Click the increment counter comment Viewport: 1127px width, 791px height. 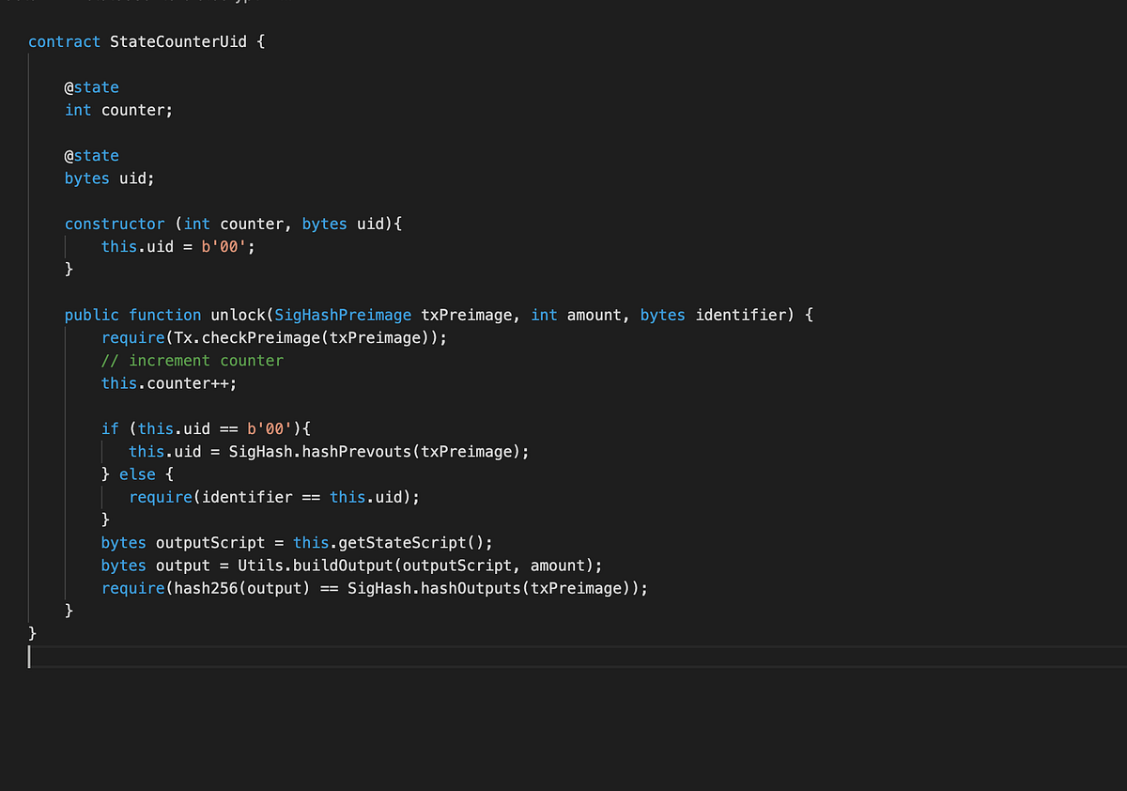[193, 361]
